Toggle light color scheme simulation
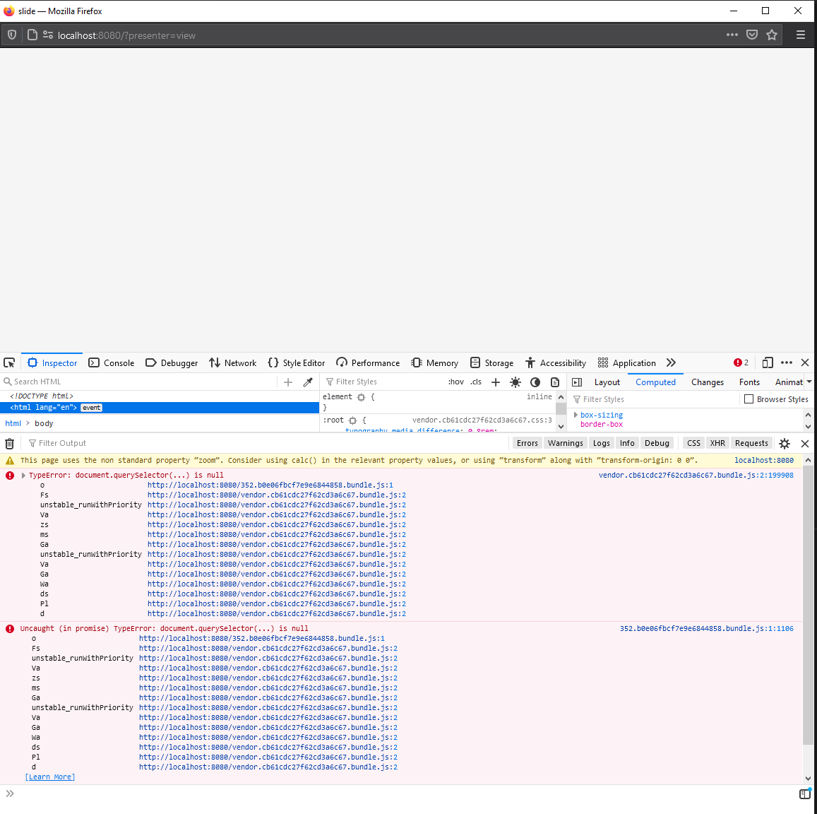The height and width of the screenshot is (814, 817). [515, 382]
